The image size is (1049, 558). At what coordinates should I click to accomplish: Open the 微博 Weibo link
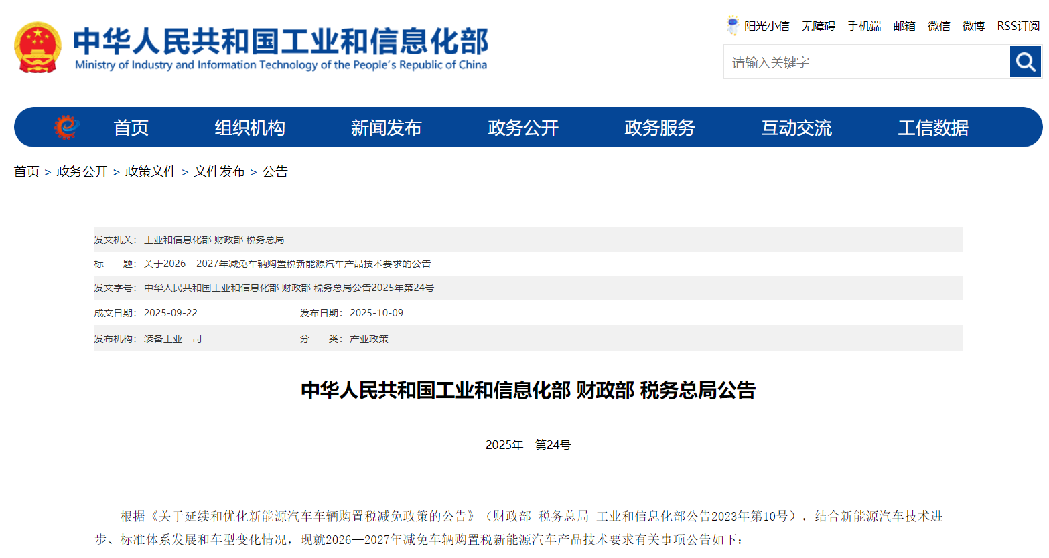click(x=973, y=25)
